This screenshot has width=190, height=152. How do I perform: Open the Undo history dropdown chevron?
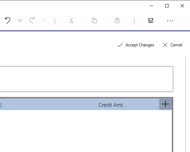tap(20, 20)
